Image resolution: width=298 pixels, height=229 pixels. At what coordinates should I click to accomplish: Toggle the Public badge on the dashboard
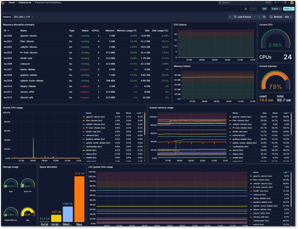pyautogui.click(x=253, y=9)
